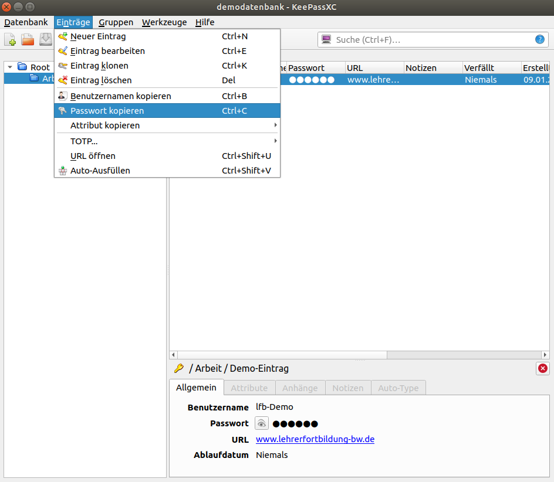Click the new database toolbar icon

point(11,40)
